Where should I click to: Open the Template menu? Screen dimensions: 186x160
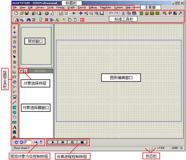pos(105,7)
